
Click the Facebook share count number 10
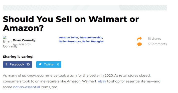click(28, 64)
